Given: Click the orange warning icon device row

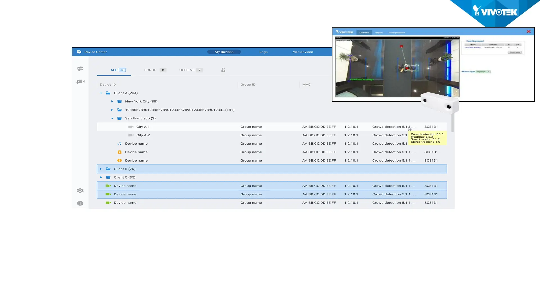Looking at the screenshot, I should click(120, 160).
